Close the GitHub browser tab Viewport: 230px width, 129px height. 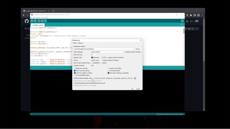point(49,11)
